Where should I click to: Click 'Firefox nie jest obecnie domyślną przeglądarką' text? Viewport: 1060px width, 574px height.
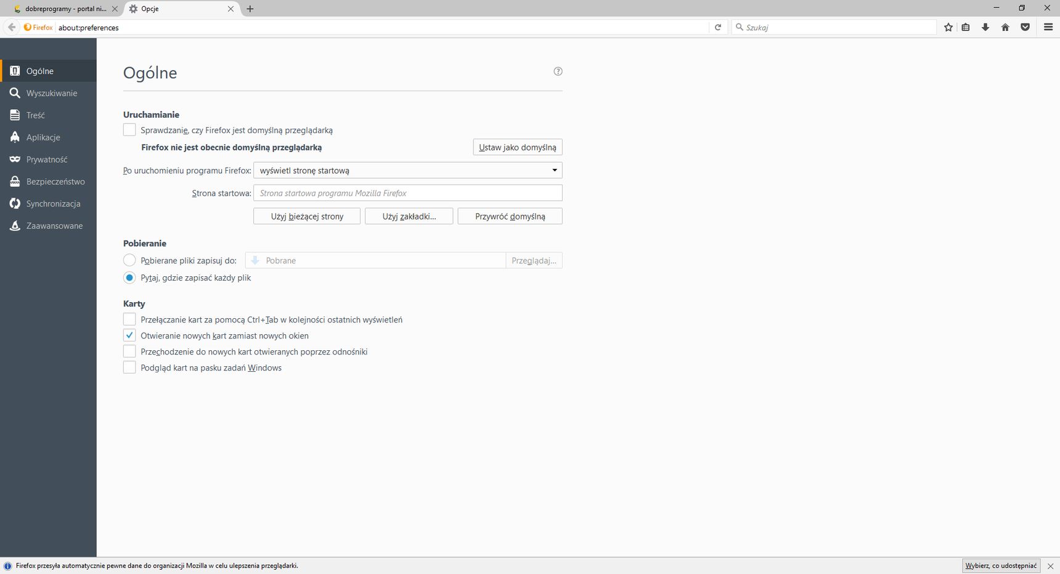tap(232, 147)
